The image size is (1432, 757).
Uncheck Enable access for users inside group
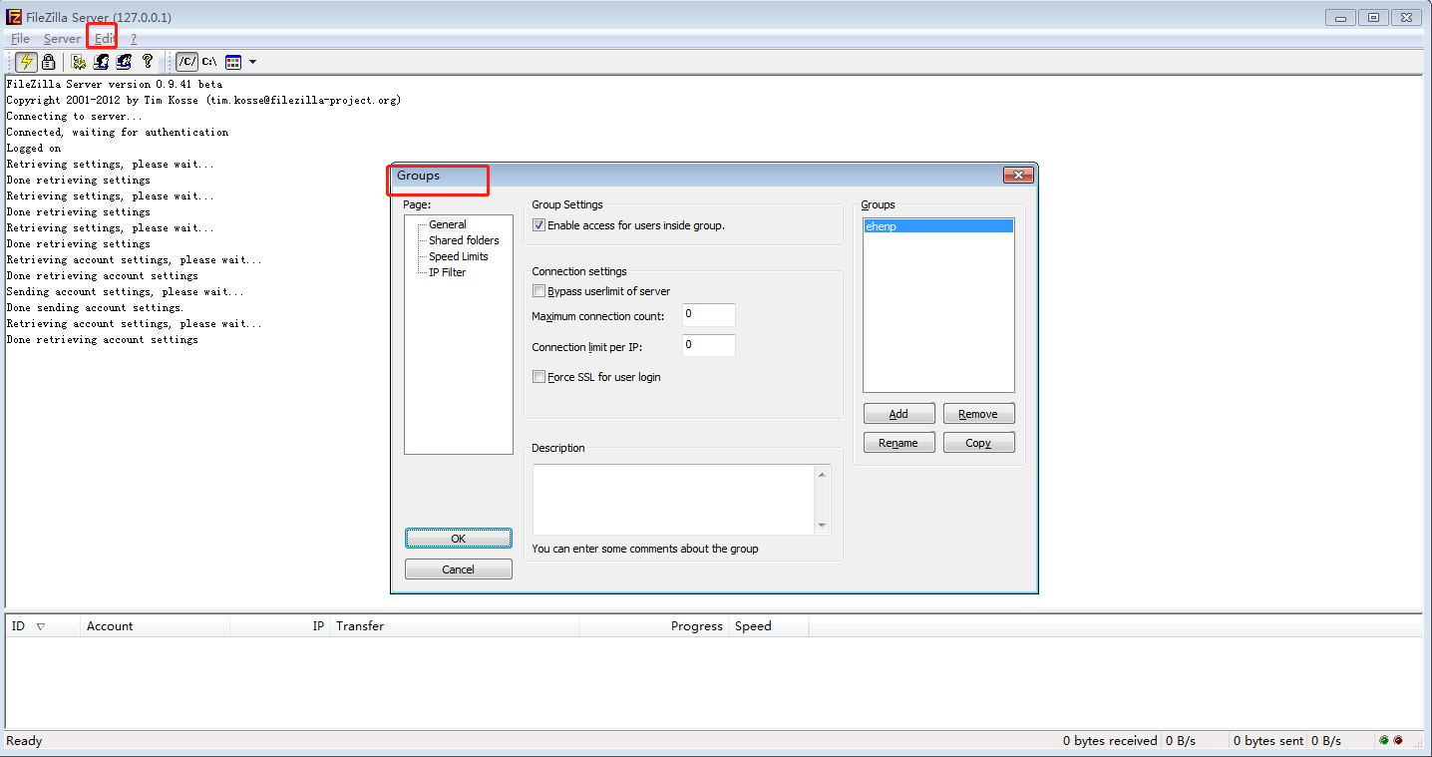coord(538,224)
